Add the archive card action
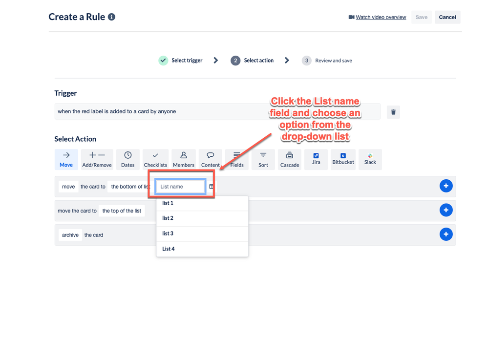The height and width of the screenshot is (339, 488). pyautogui.click(x=446, y=234)
